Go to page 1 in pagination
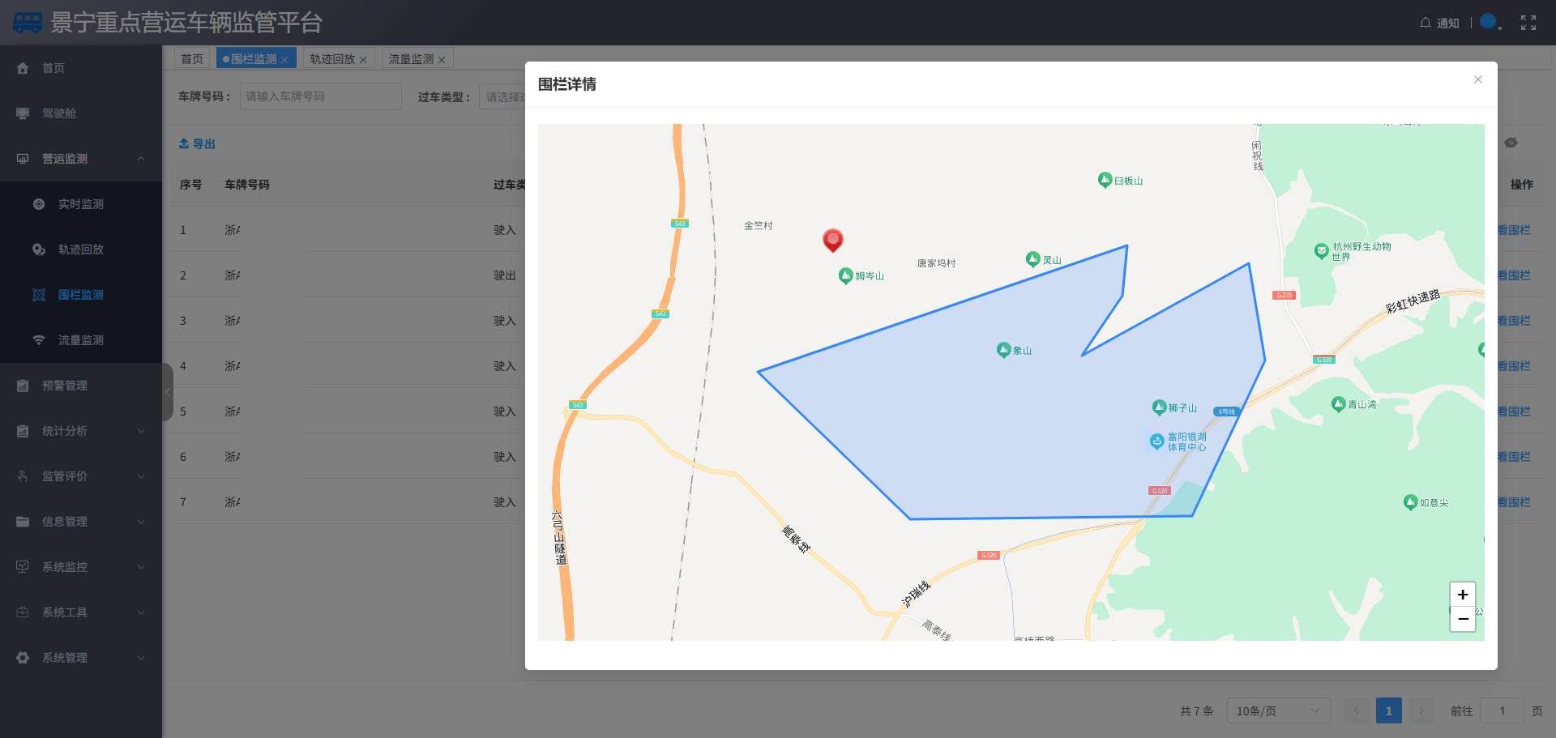Screen dimensions: 1556x738 point(1388,710)
